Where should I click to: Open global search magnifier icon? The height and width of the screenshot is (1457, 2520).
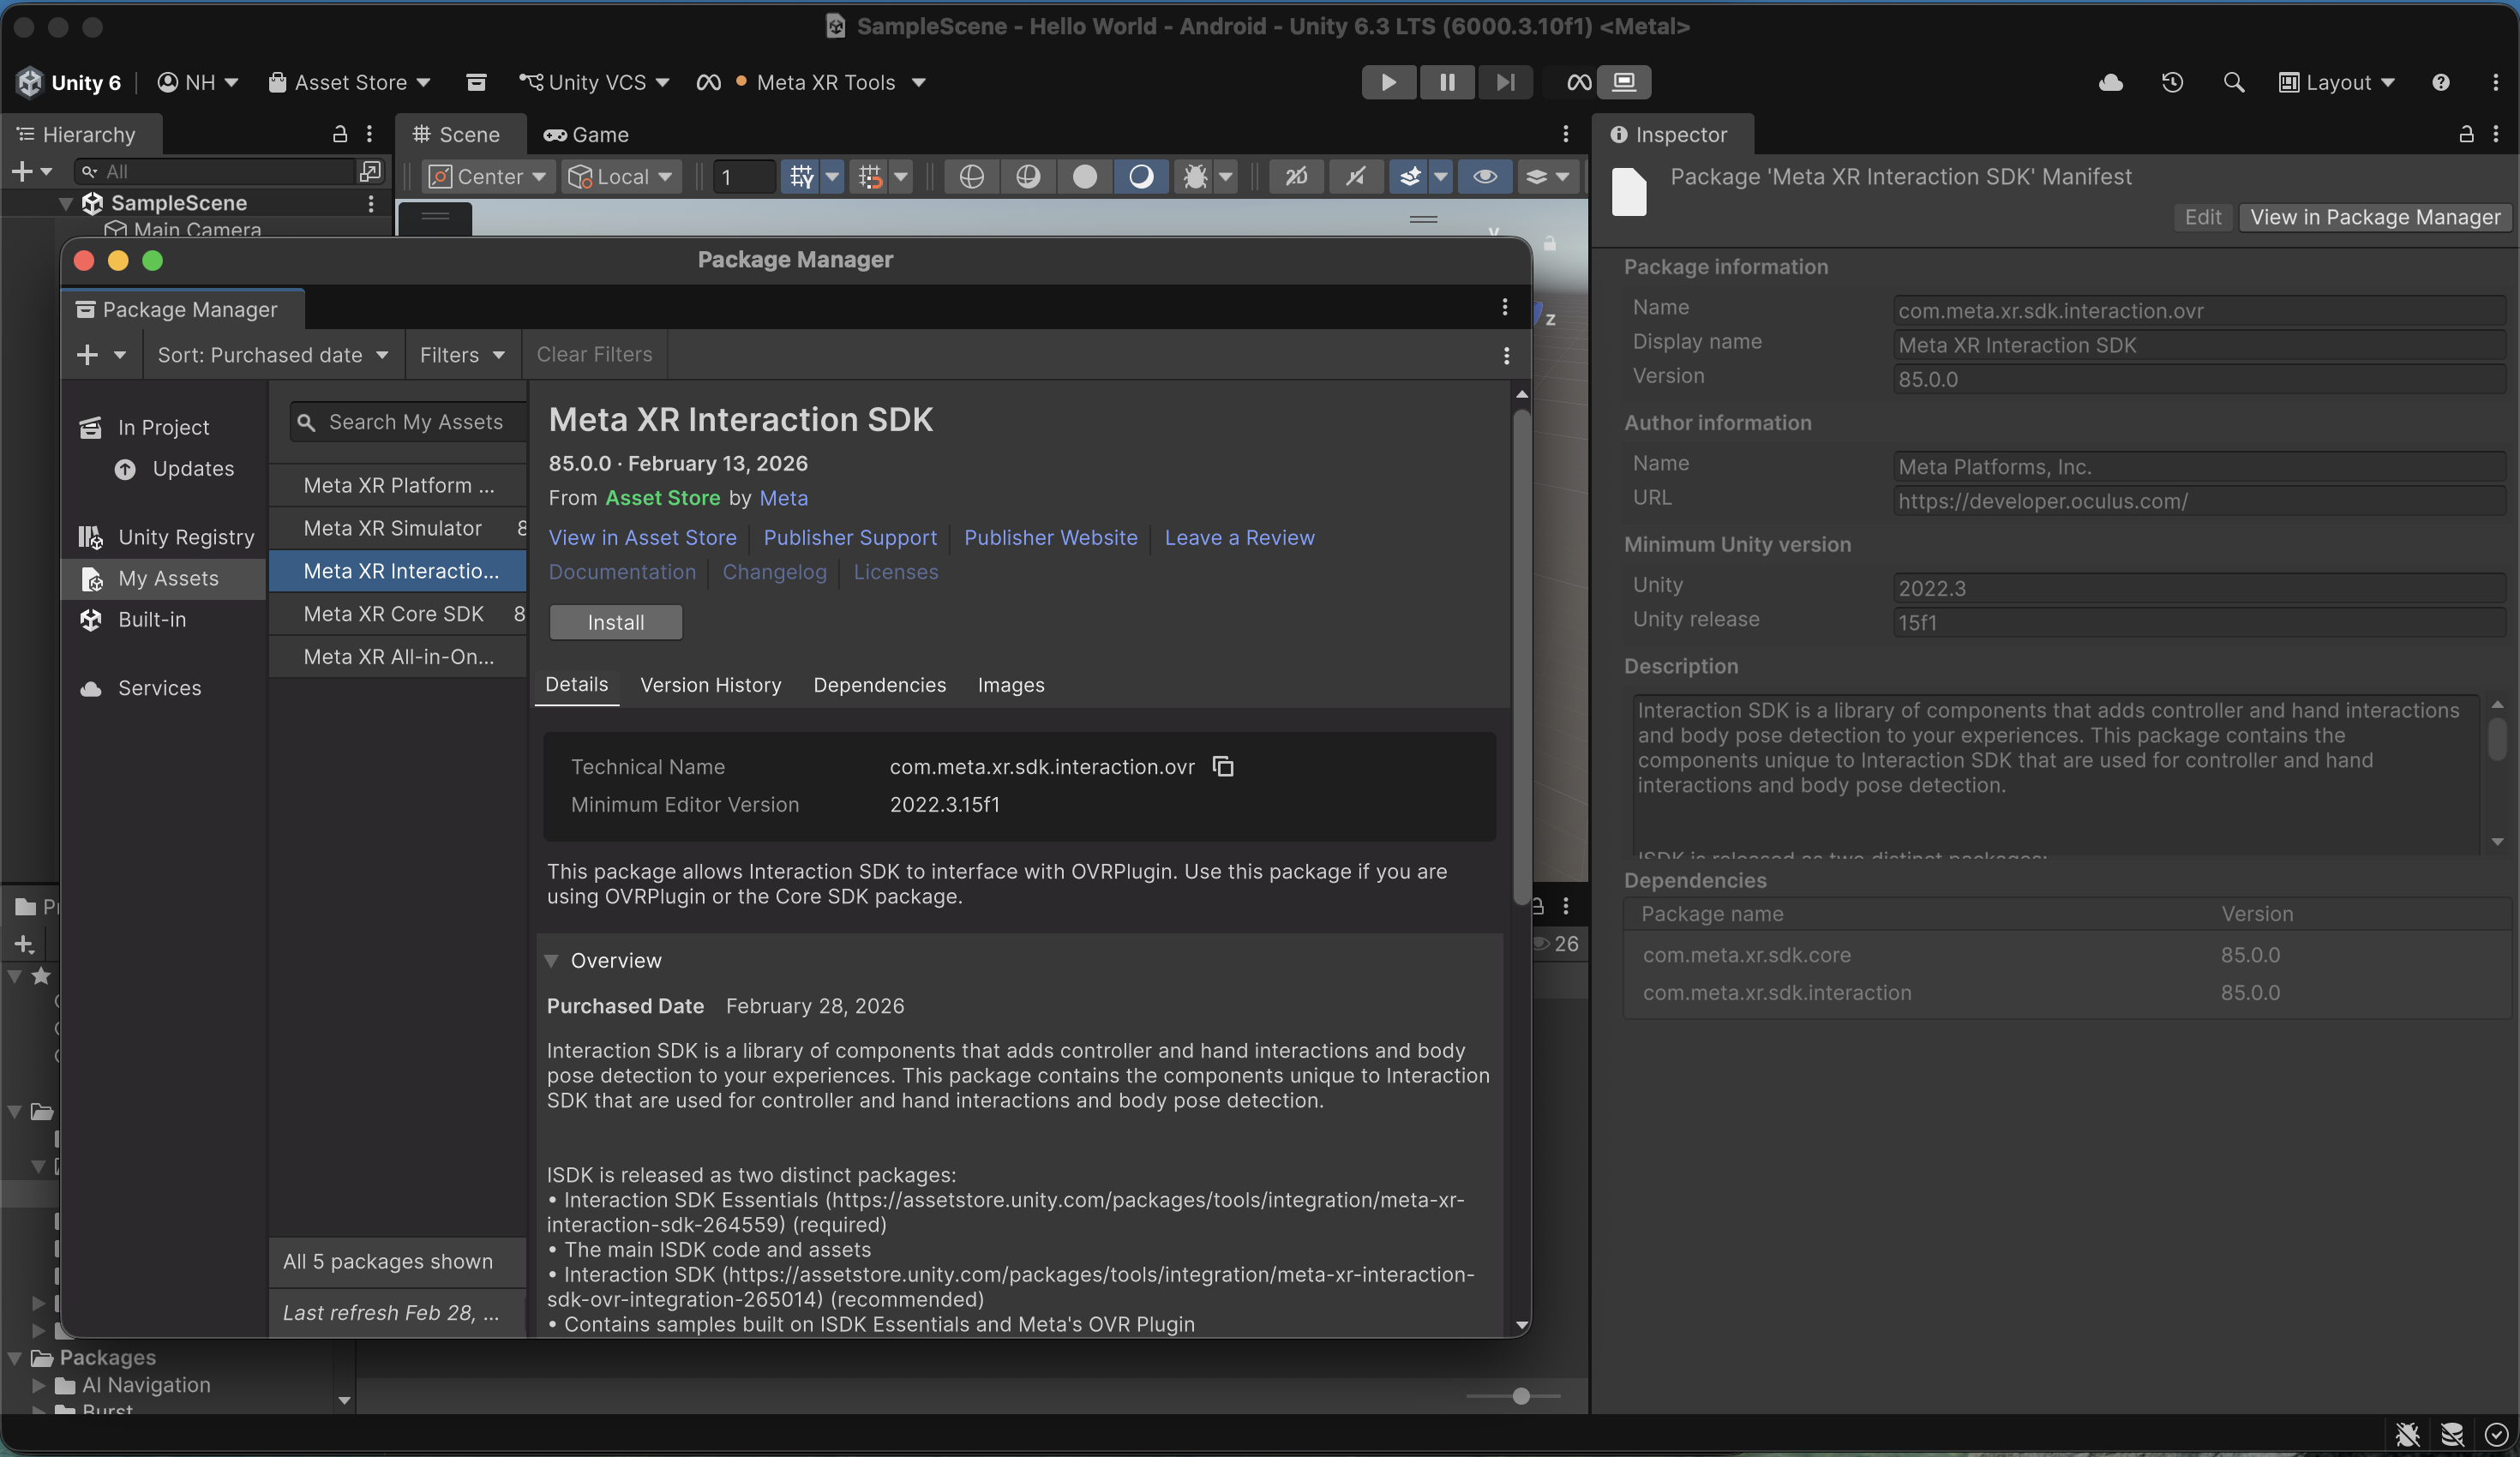point(2233,82)
